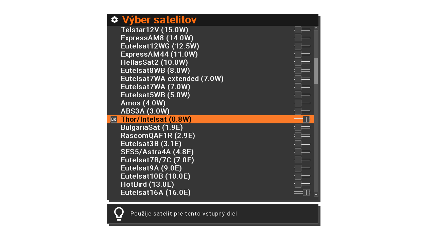This screenshot has width=435, height=244.
Task: Click the settings gear icon beside title
Action: [115, 20]
